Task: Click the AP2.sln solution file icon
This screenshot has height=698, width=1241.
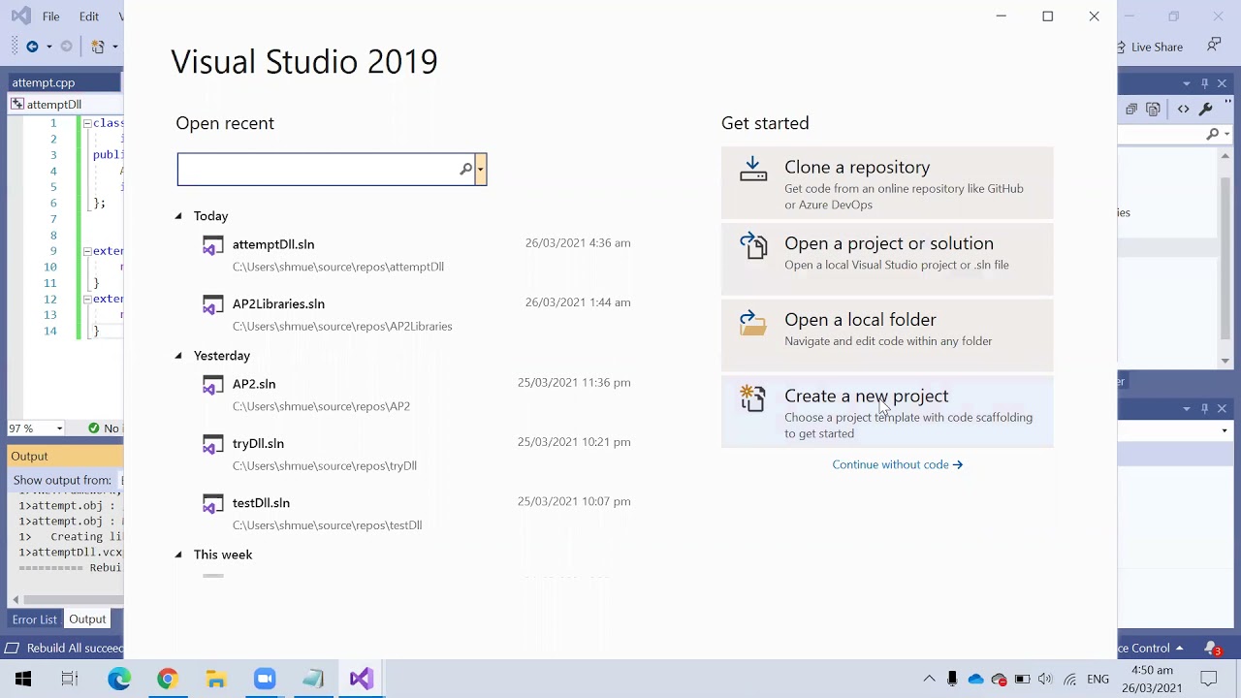Action: [212, 386]
